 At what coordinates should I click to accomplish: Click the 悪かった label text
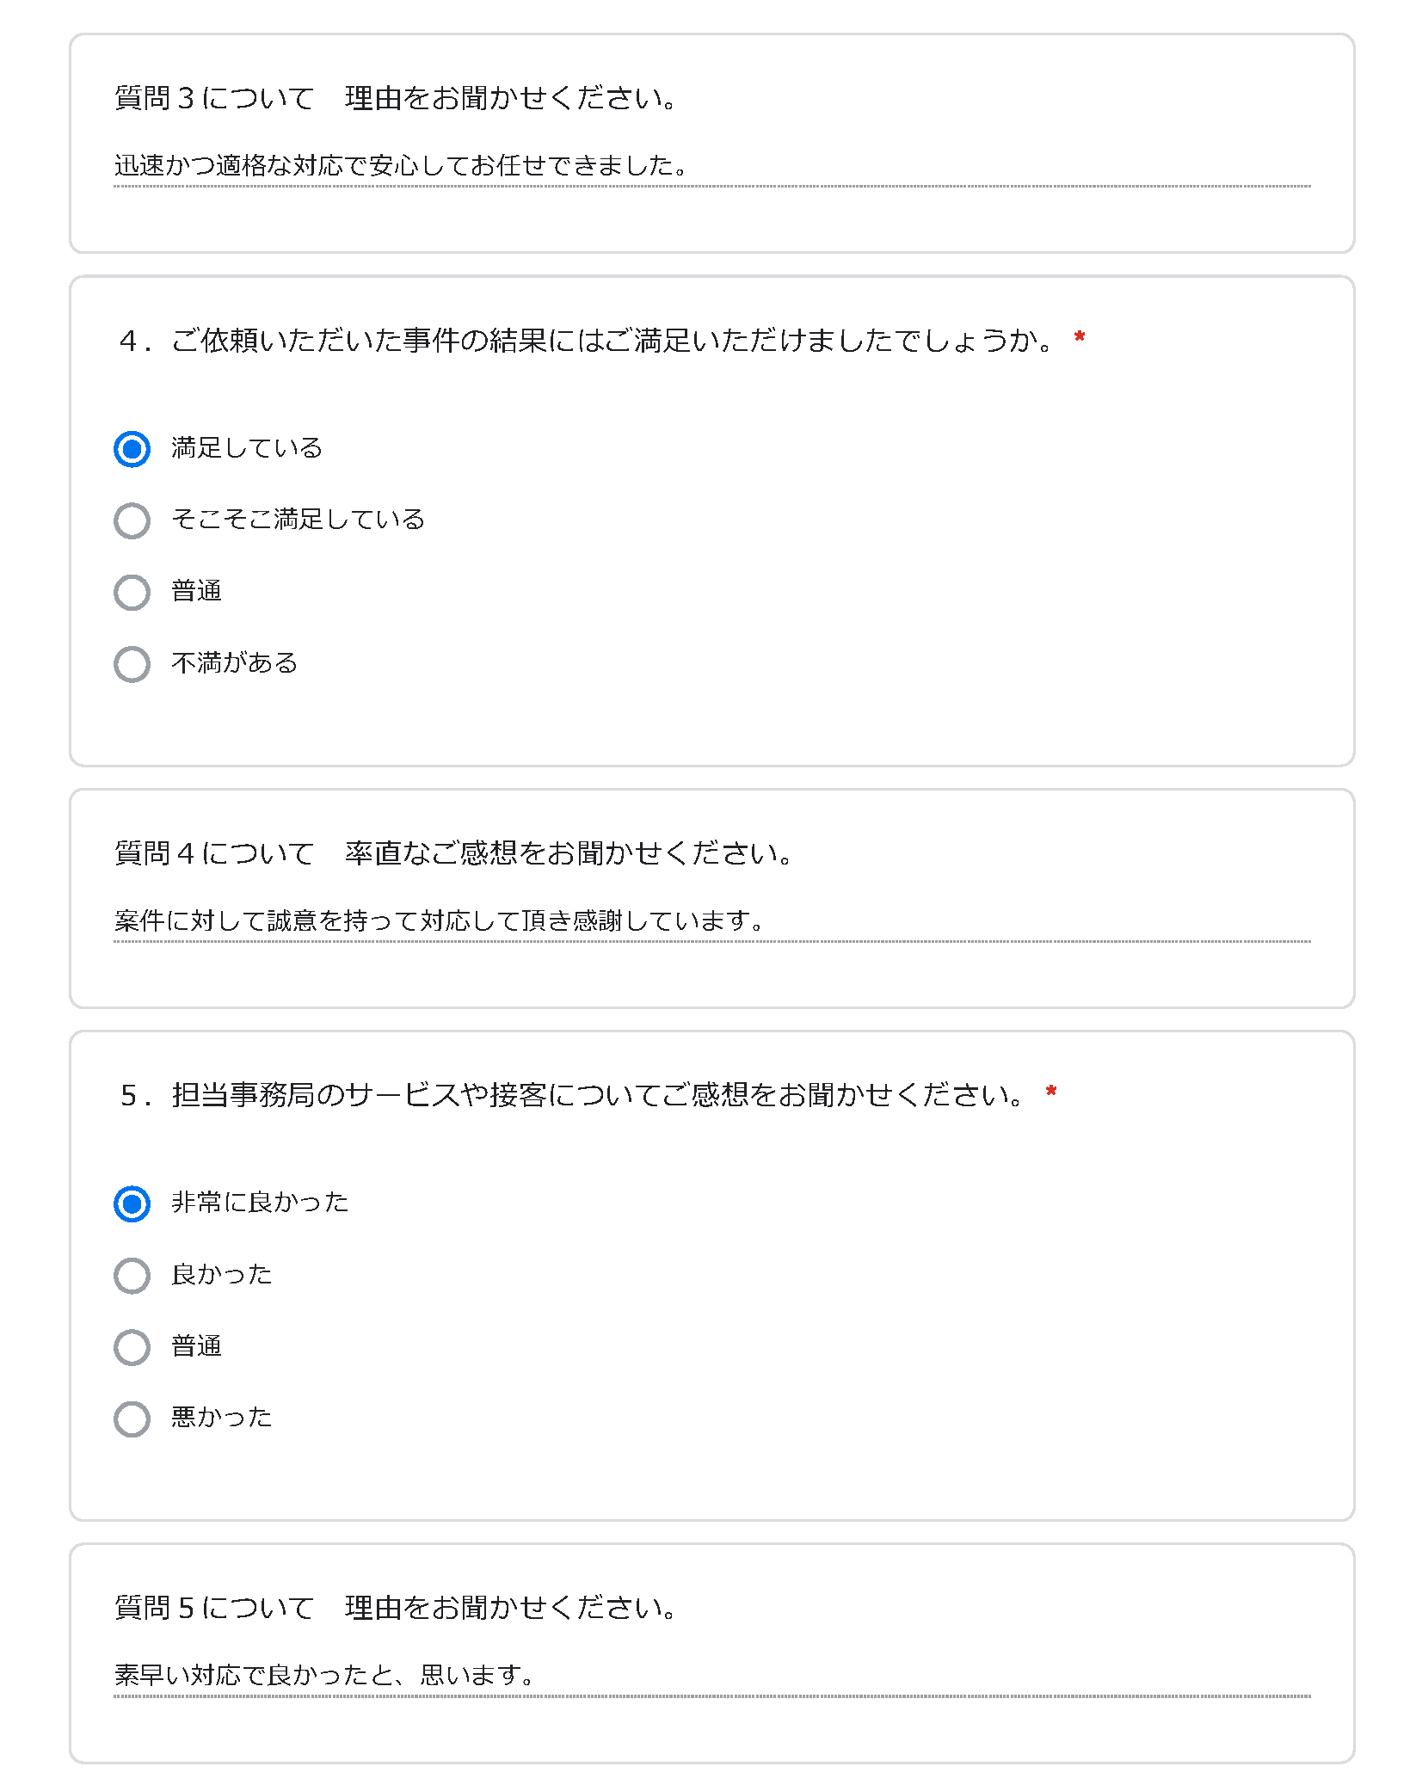(x=222, y=1417)
